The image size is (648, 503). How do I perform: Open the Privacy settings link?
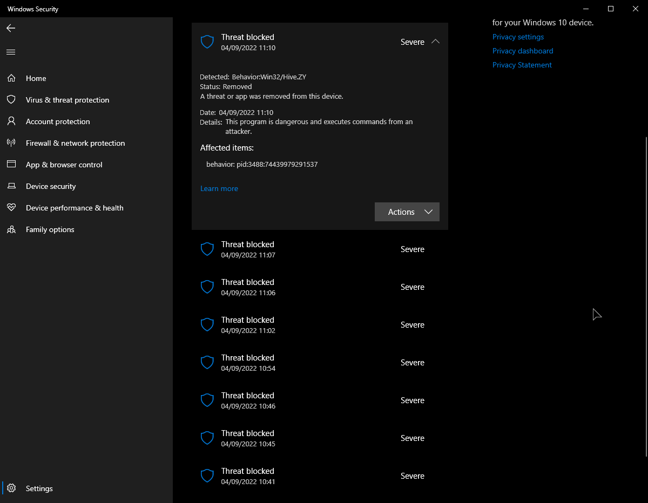pos(518,37)
